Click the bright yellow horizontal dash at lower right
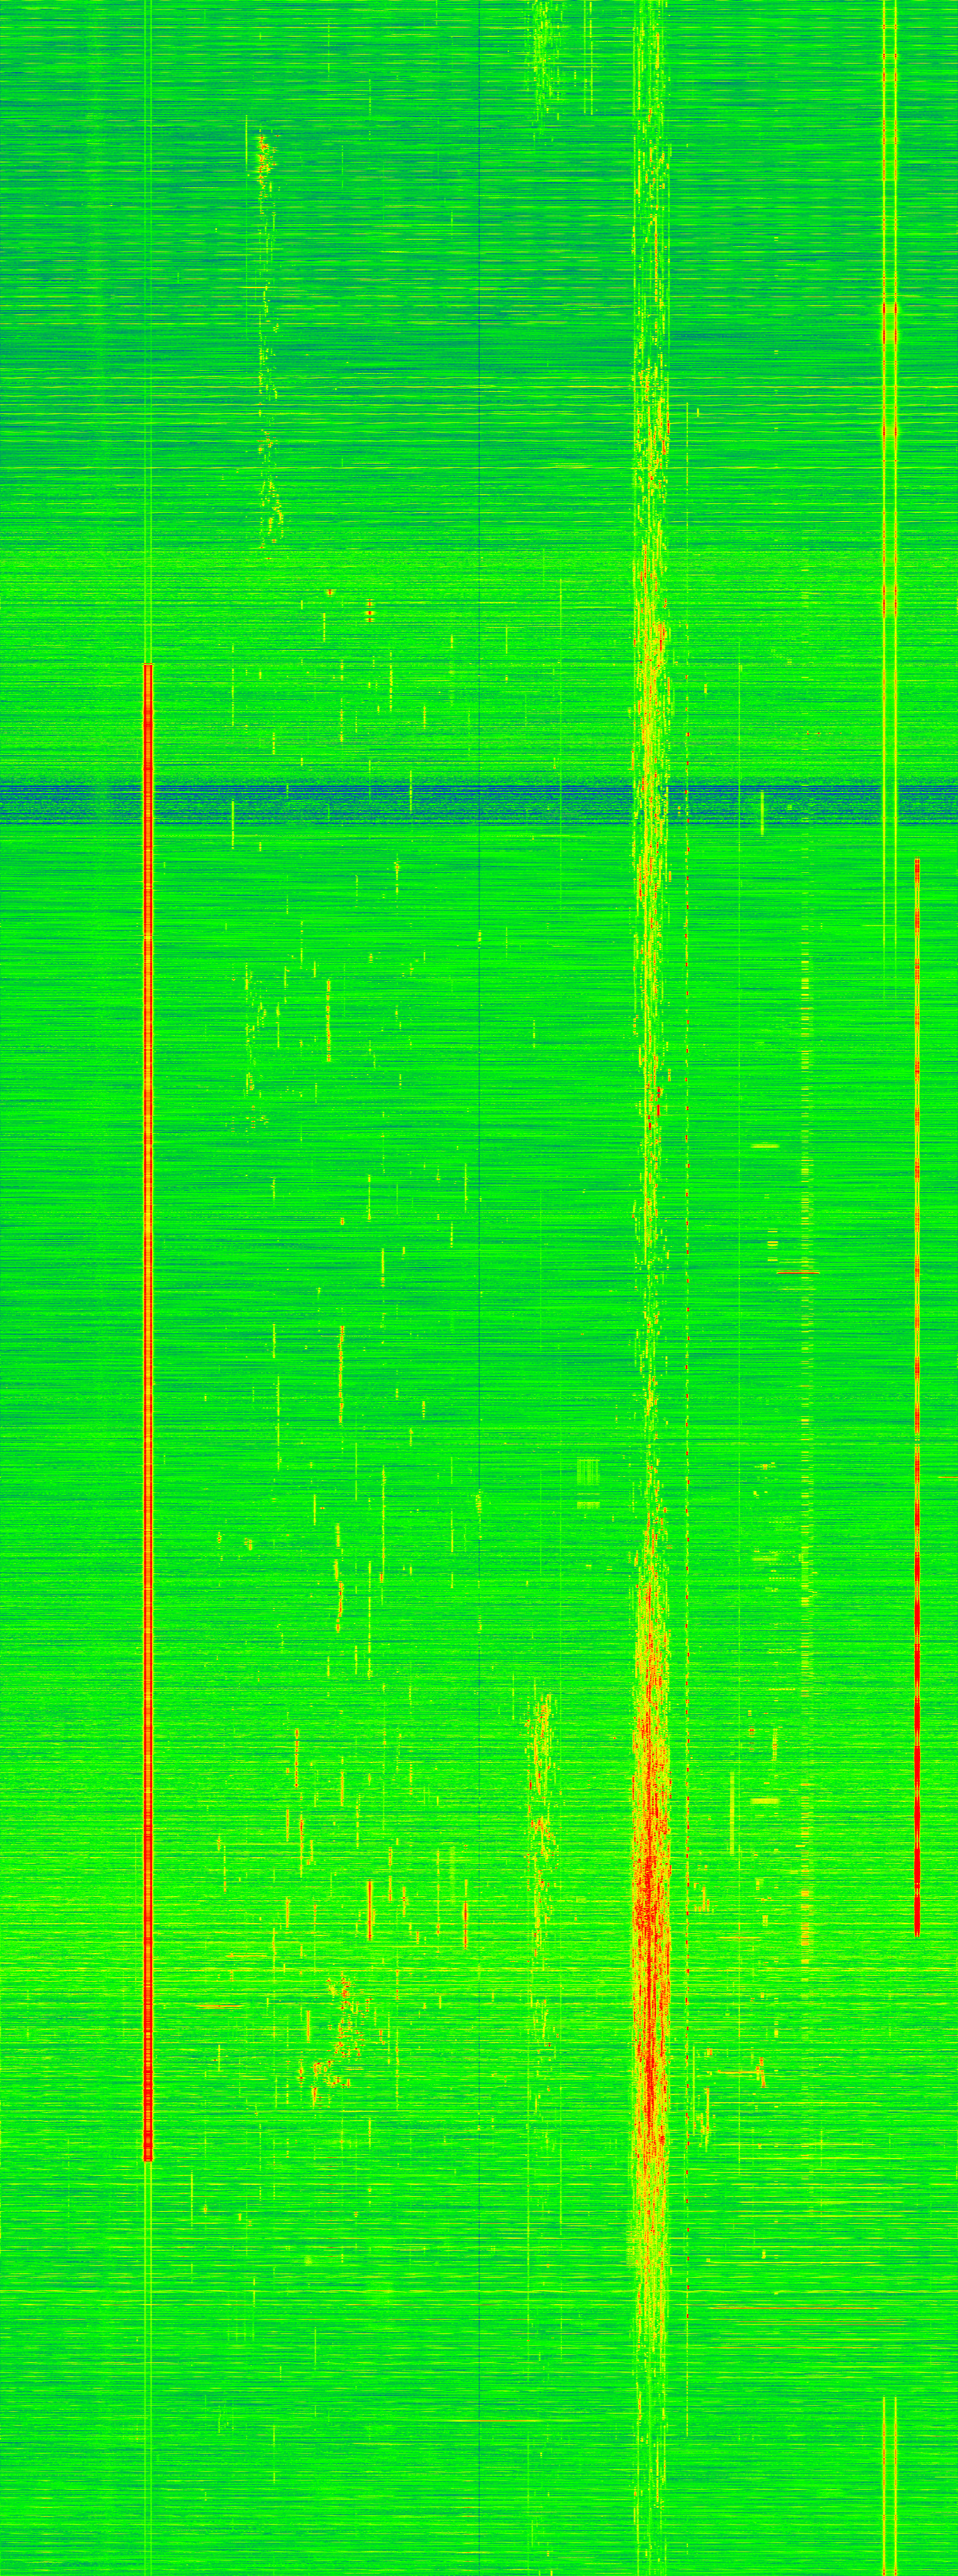 (765, 1800)
